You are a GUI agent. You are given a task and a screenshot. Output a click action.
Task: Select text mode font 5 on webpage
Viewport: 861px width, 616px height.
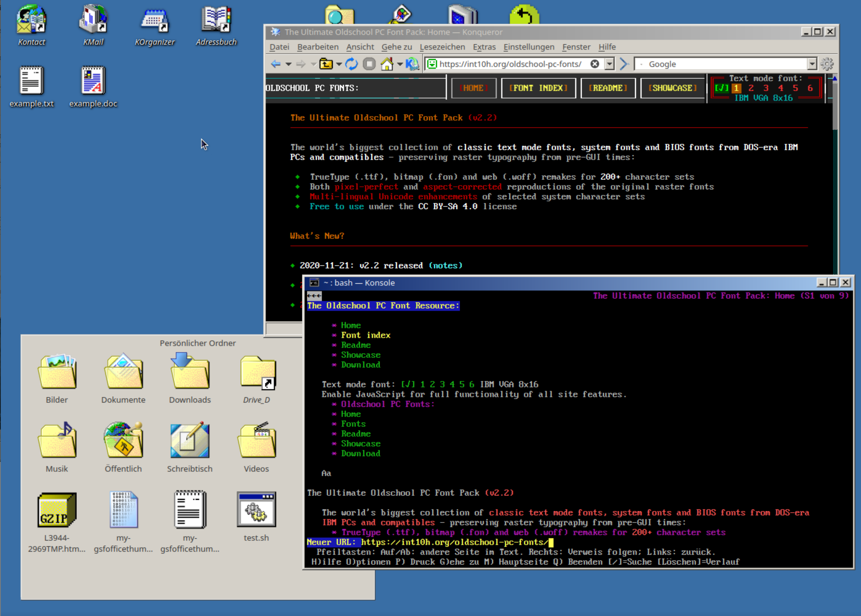click(795, 88)
